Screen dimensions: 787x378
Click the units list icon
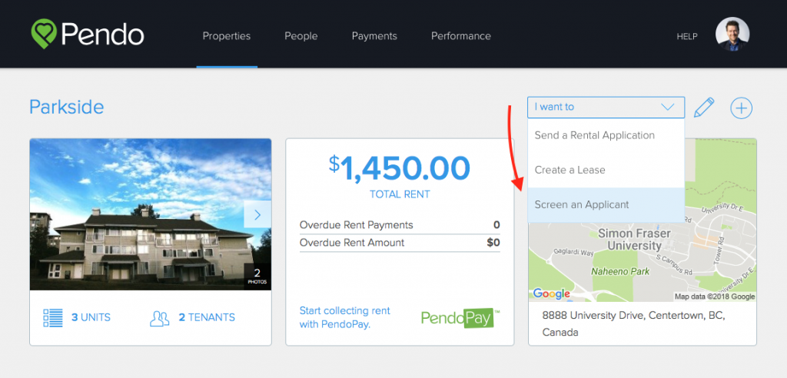(53, 318)
